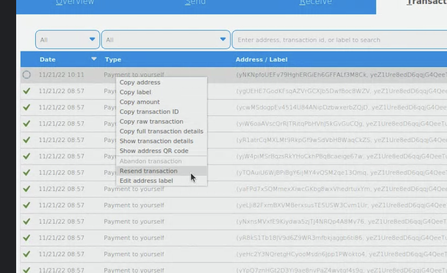Sort transactions by the Type column header
The width and height of the screenshot is (447, 273).
coord(113,59)
